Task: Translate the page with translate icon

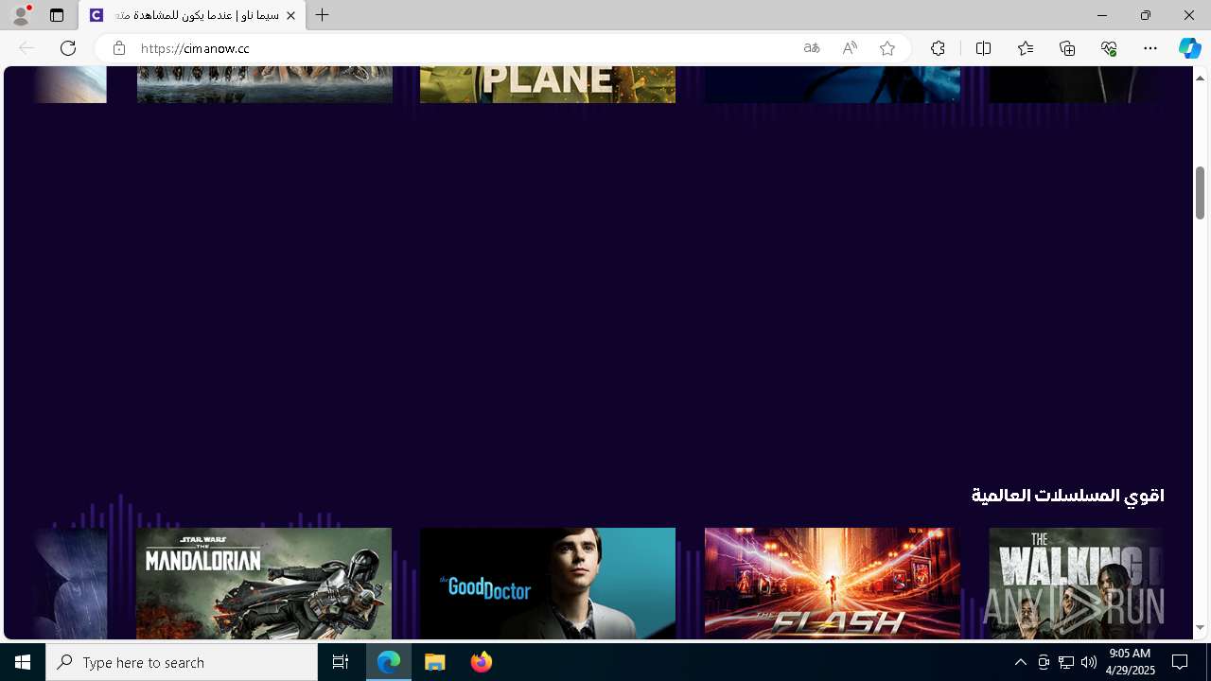Action: point(812,48)
